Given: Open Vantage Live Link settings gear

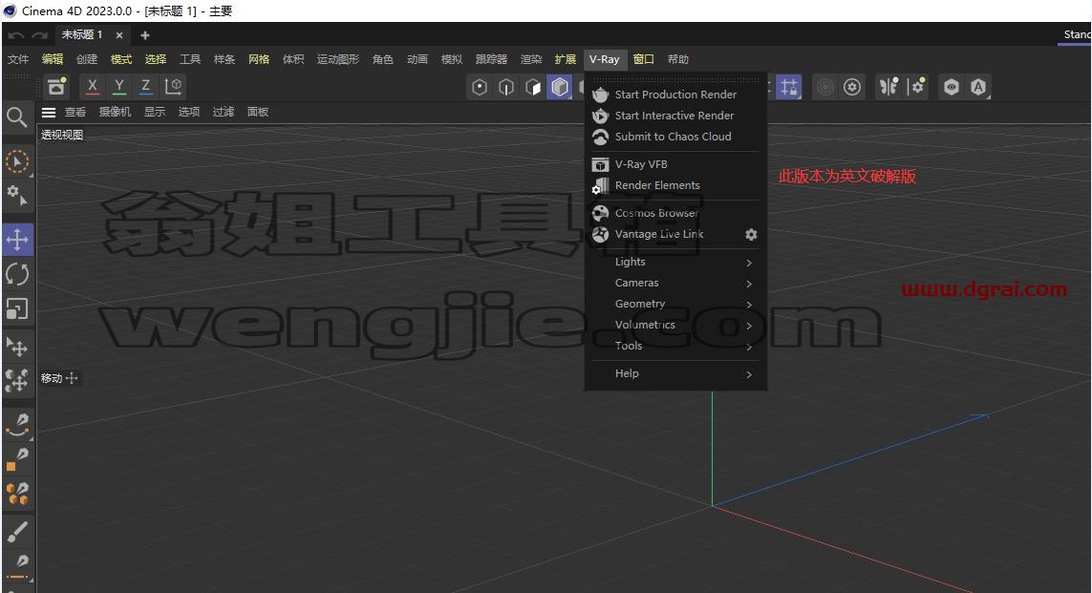Looking at the screenshot, I should [x=751, y=235].
